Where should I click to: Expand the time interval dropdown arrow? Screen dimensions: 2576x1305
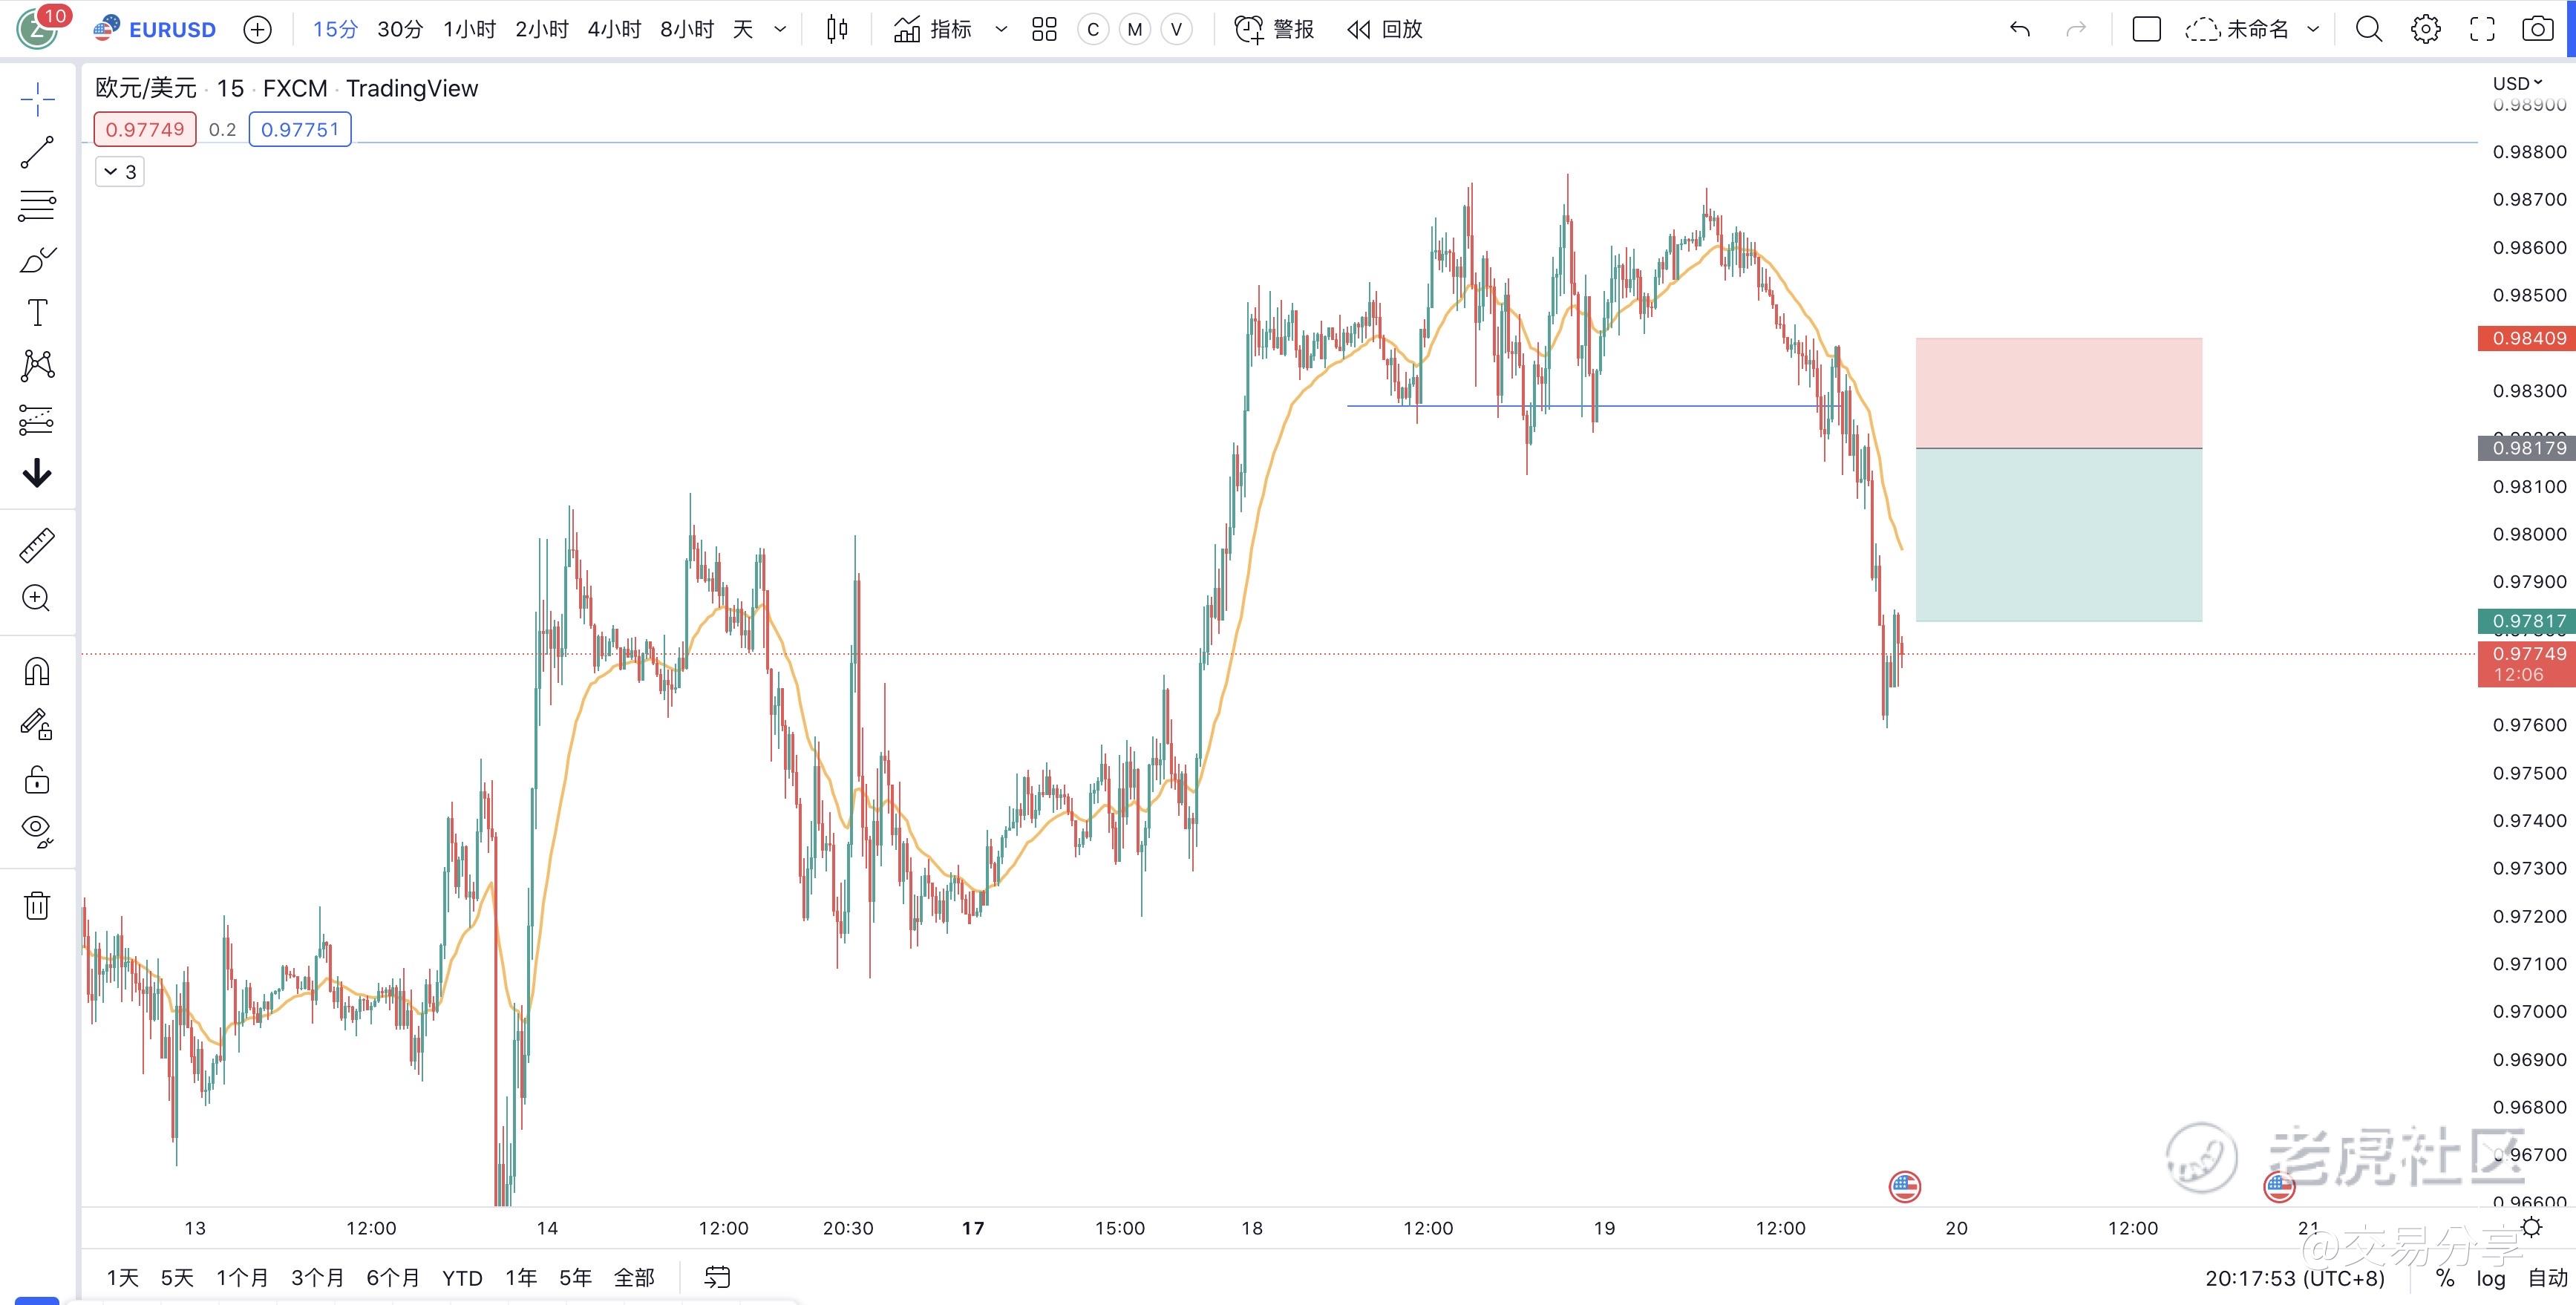pos(780,29)
